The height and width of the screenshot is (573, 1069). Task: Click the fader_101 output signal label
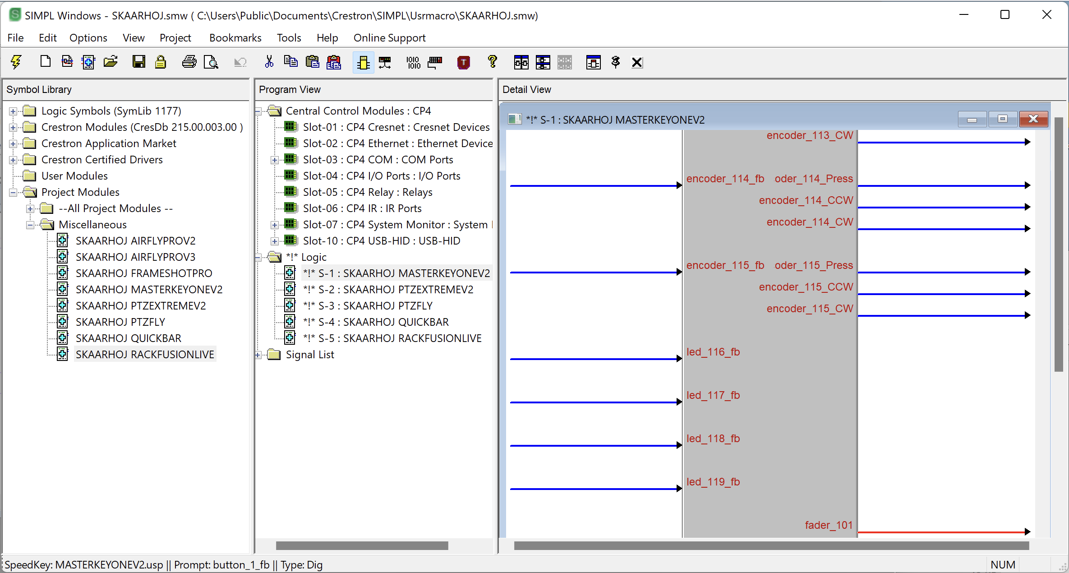coord(829,525)
